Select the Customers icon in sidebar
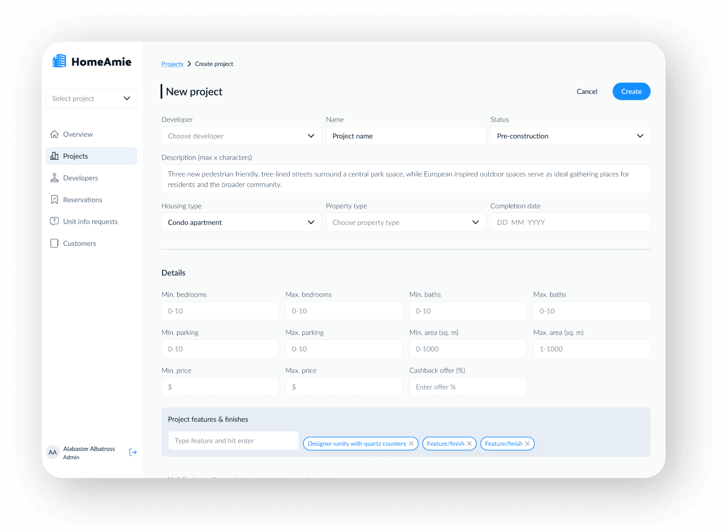 tap(55, 243)
